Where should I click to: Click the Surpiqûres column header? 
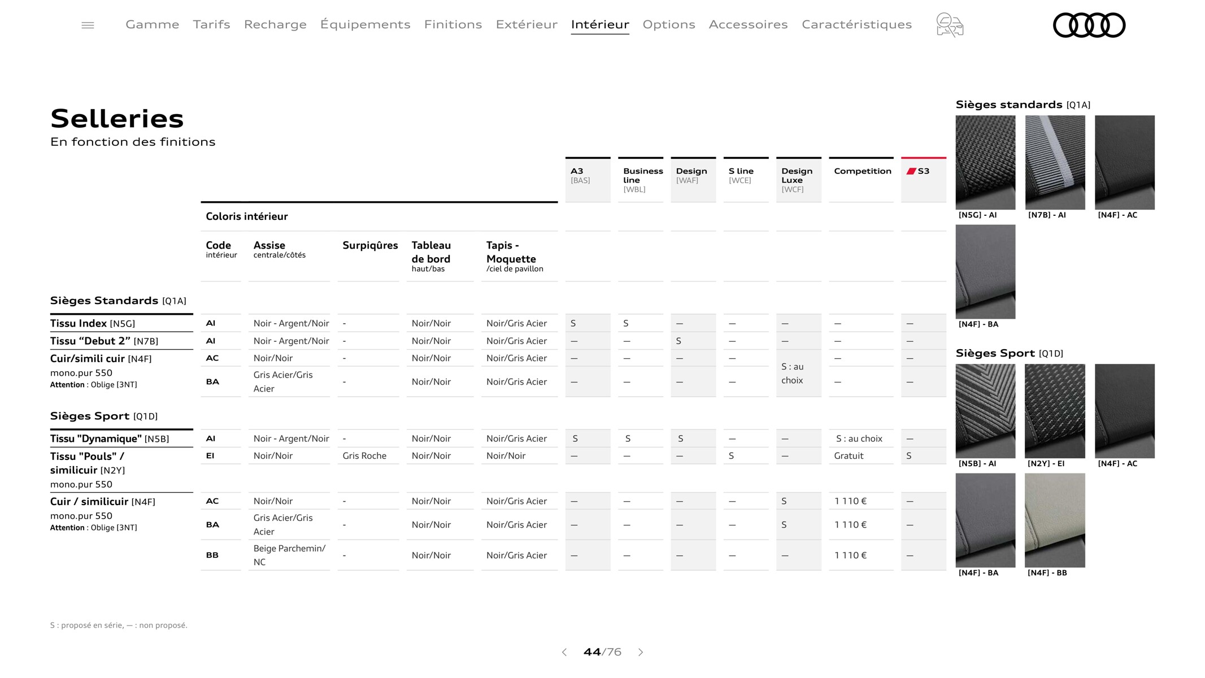click(370, 245)
